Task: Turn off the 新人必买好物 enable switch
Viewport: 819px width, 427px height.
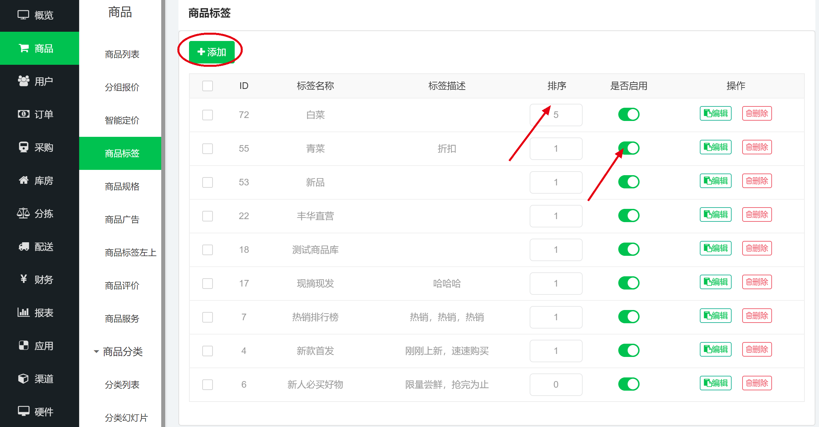Action: coord(629,384)
